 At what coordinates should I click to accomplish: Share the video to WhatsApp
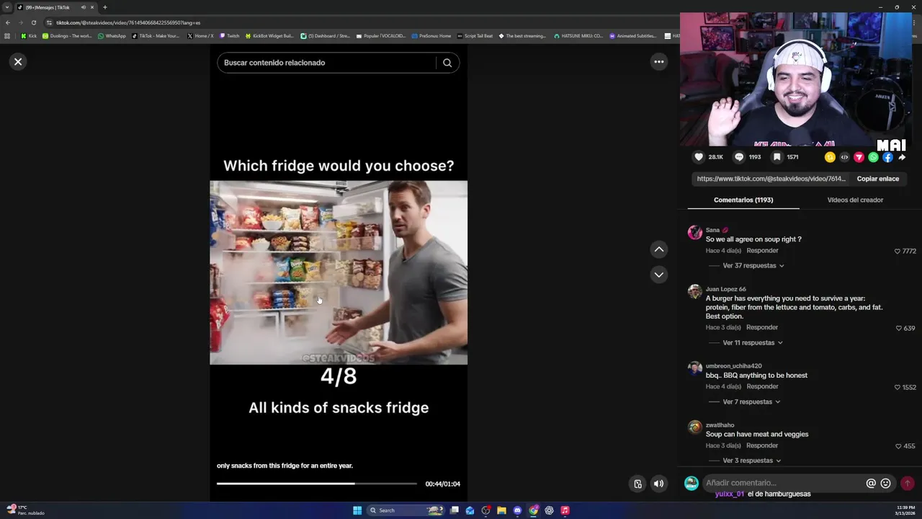pyautogui.click(x=873, y=157)
